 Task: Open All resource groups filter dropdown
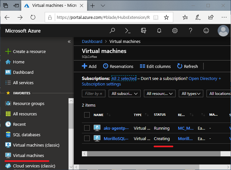(x=160, y=94)
